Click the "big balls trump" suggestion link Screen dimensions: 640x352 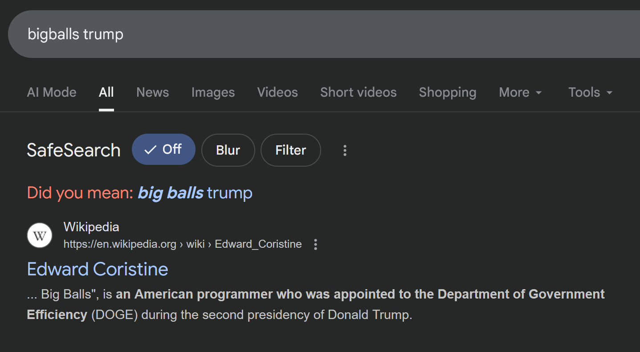(195, 193)
